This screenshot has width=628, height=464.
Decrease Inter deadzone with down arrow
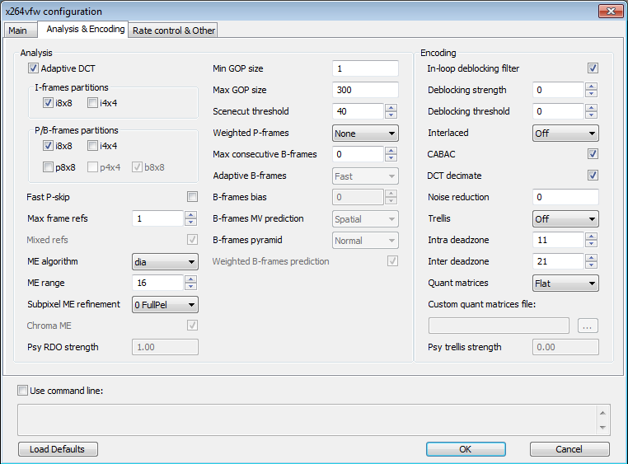[x=591, y=265]
